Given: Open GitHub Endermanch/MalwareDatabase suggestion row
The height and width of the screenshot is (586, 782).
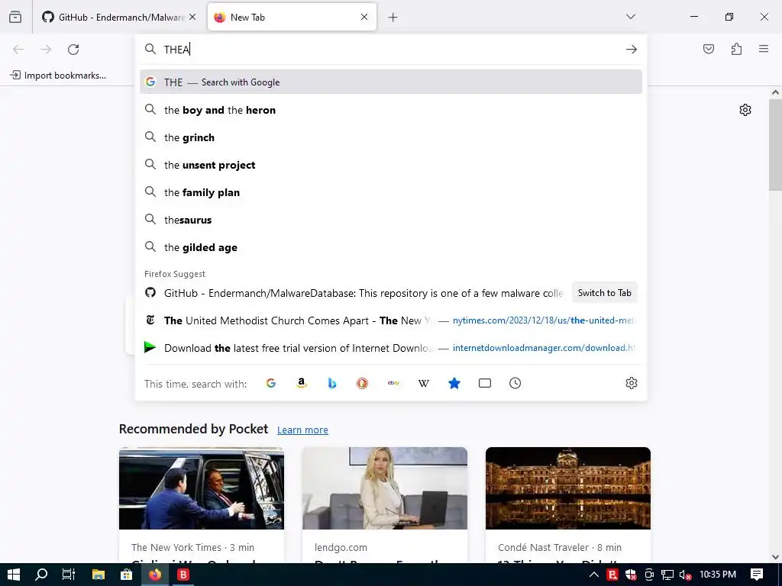Looking at the screenshot, I should [x=354, y=293].
